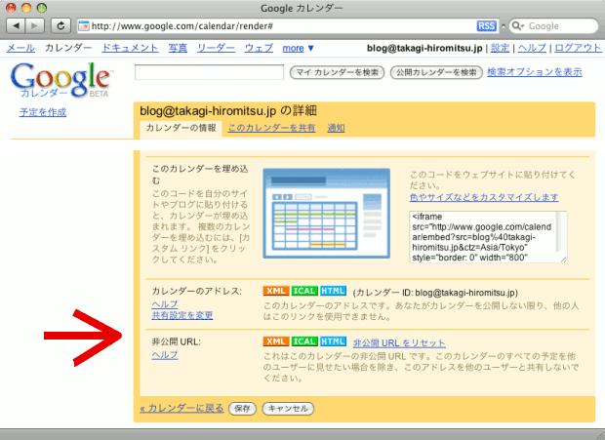Click the 保存 save button

click(x=242, y=409)
